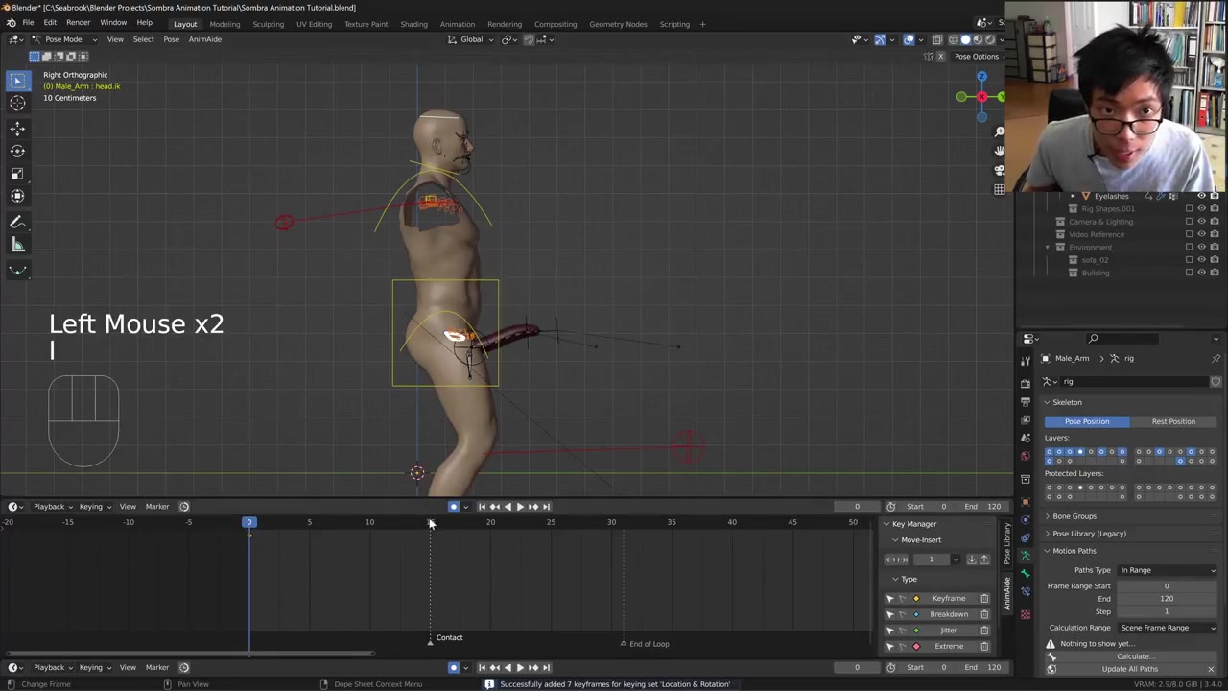1228x691 pixels.
Task: Tick the exclude checkbox for Camera & Lighting
Action: (1189, 222)
